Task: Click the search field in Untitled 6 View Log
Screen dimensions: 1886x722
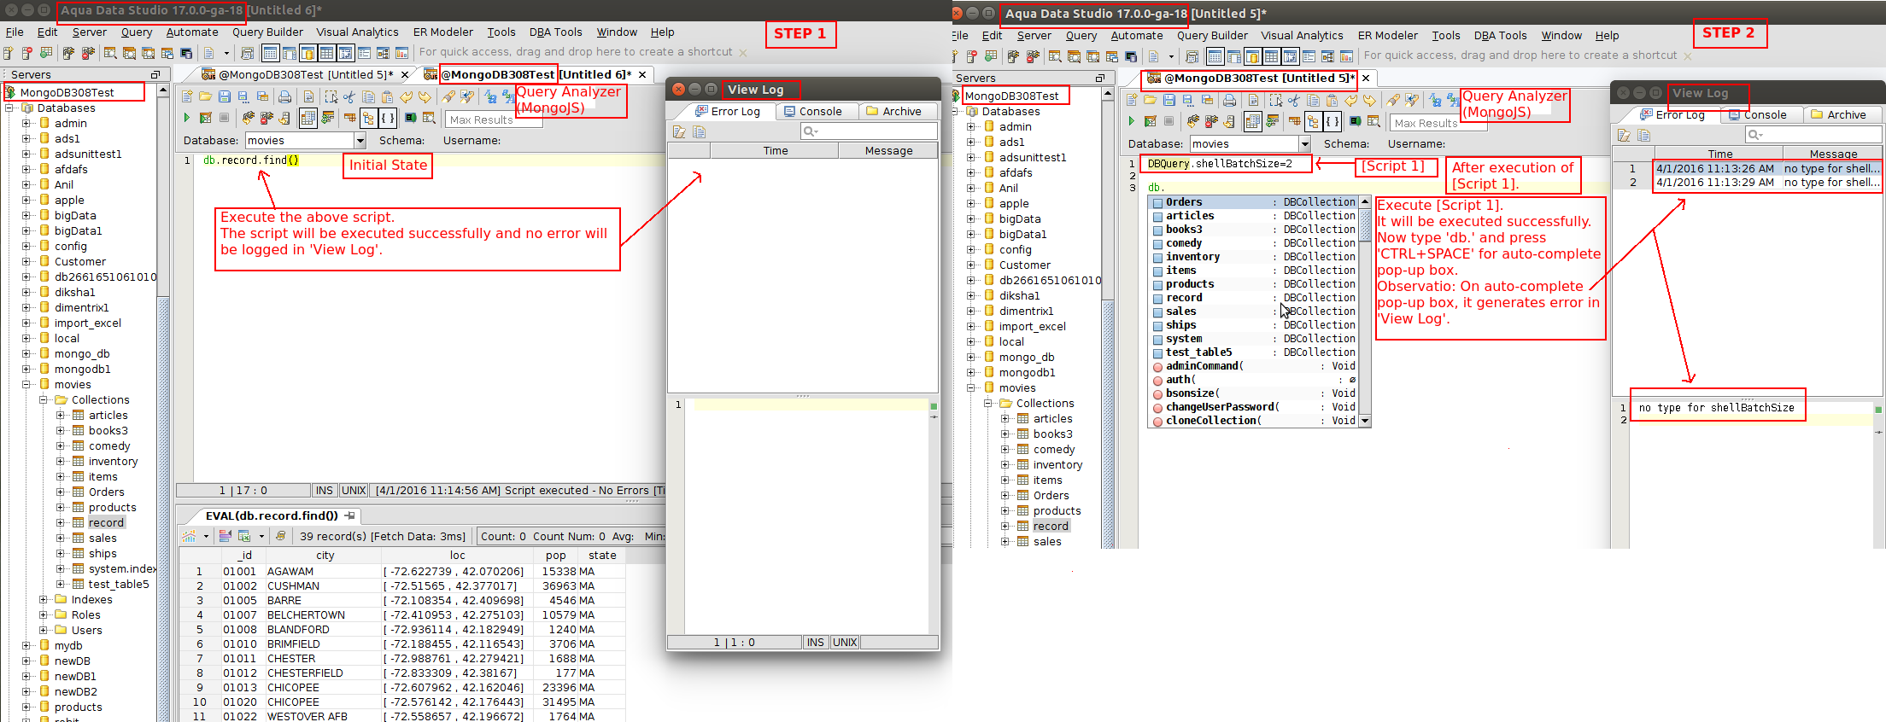Action: [869, 131]
